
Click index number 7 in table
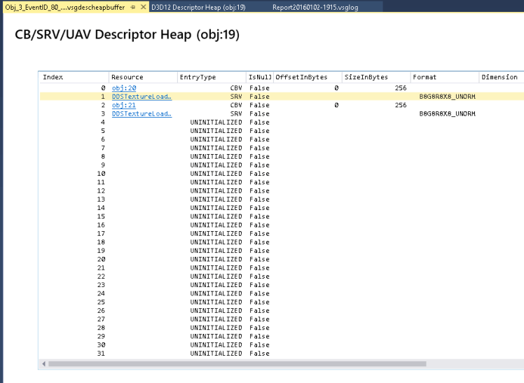pyautogui.click(x=103, y=148)
